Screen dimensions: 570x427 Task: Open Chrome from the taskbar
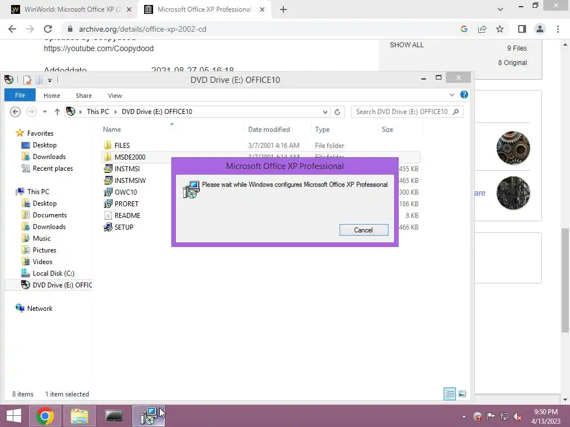[x=45, y=416]
